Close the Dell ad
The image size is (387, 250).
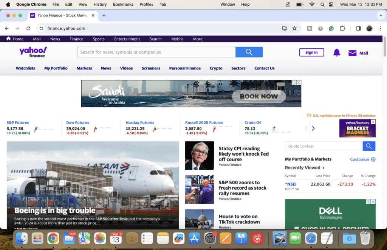pos(373,202)
